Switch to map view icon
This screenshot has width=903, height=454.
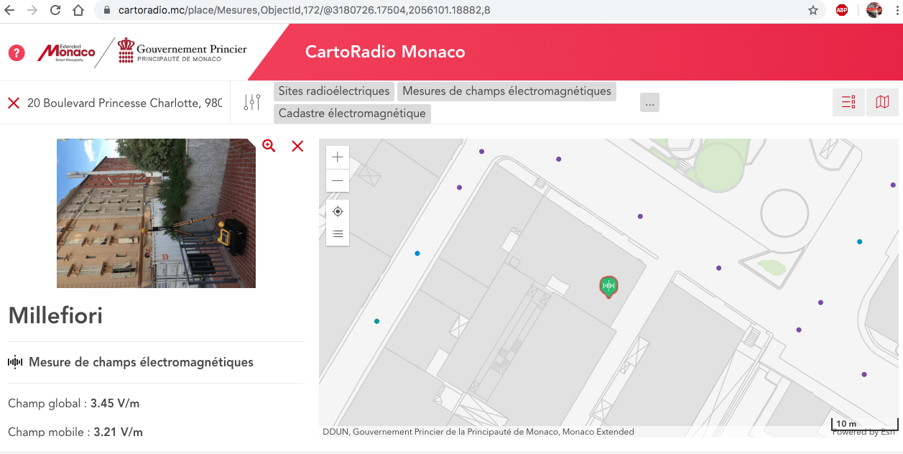pos(882,102)
